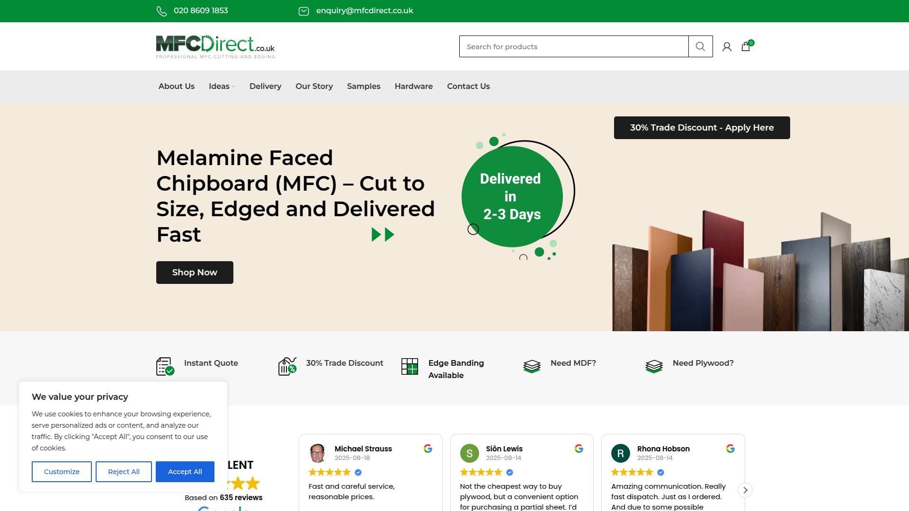Click the Need Plywood layers icon
The height and width of the screenshot is (511, 909).
[x=654, y=366]
